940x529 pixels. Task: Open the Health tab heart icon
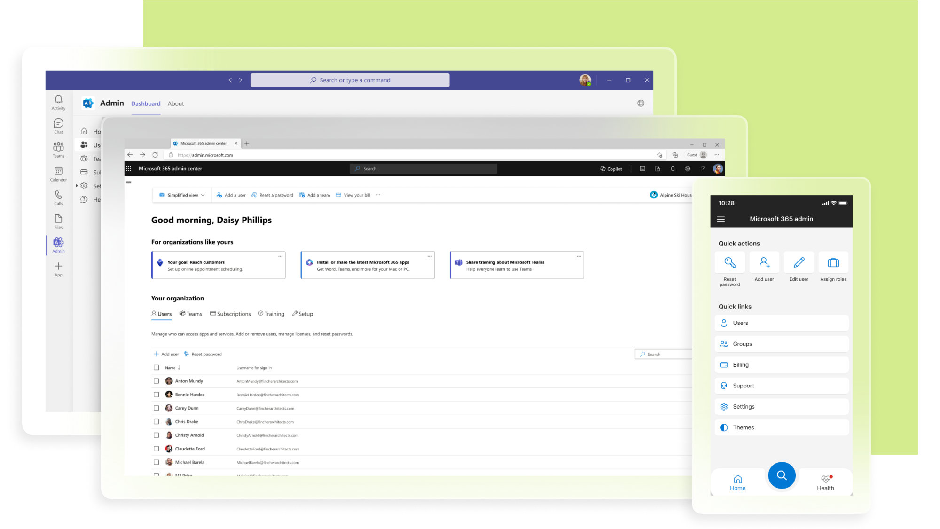coord(825,480)
